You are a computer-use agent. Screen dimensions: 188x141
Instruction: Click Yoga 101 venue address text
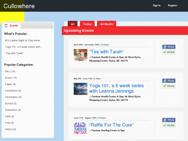point(115,98)
